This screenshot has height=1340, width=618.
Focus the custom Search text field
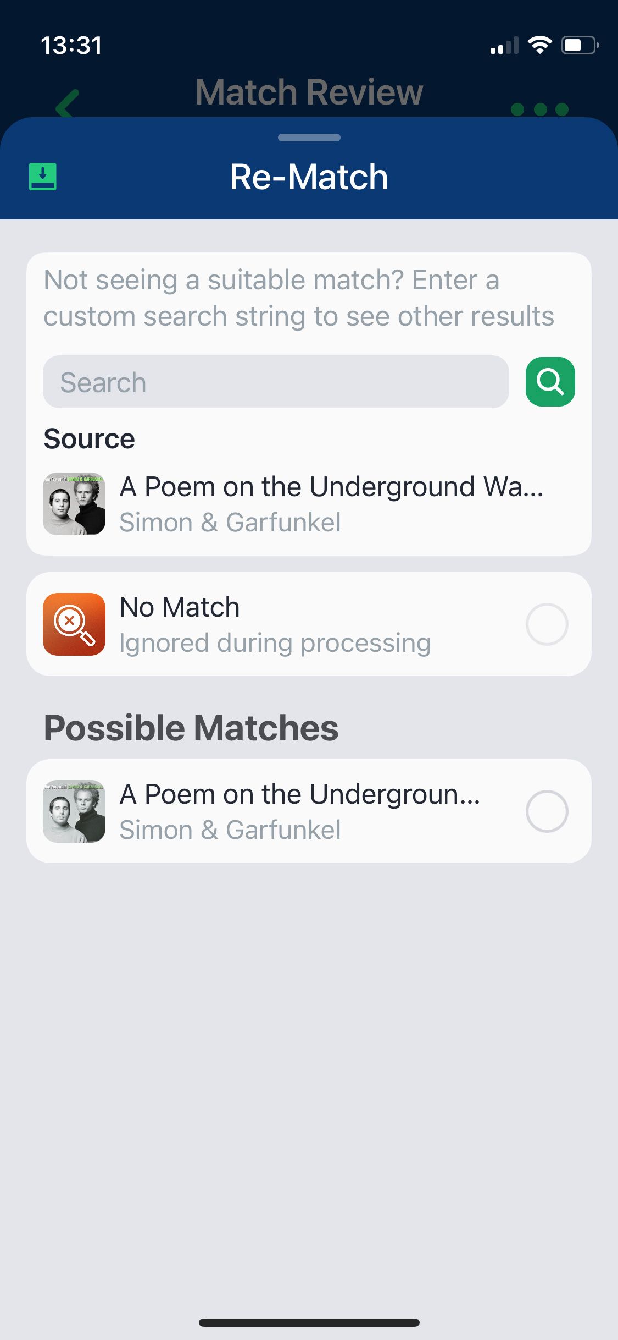coord(276,382)
